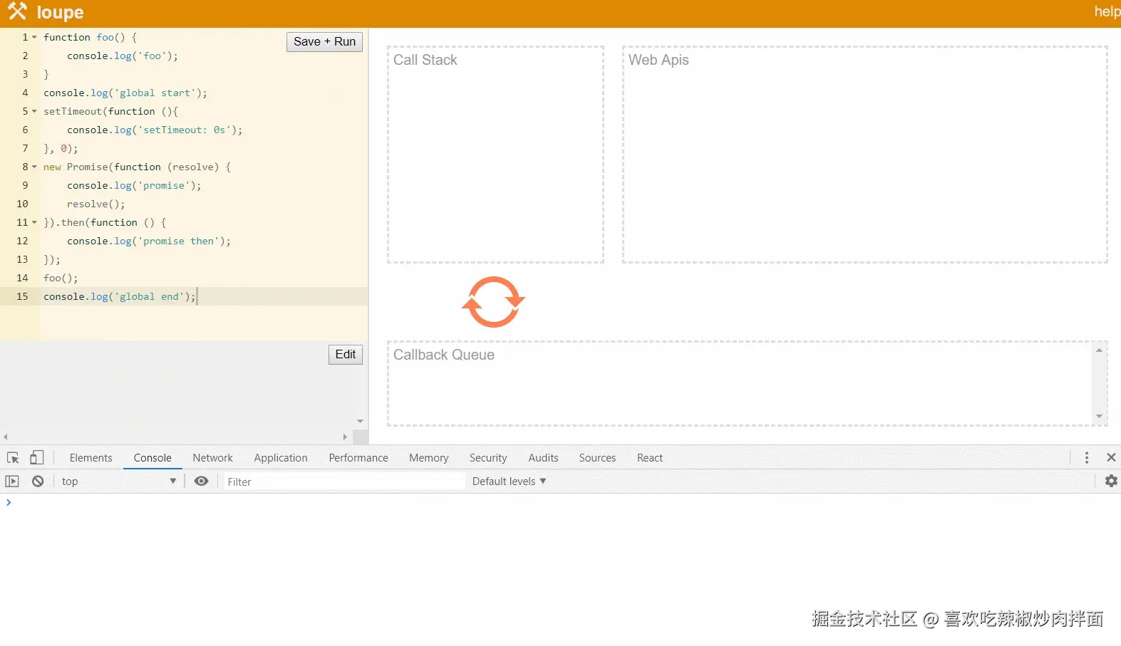Click Callback Queue scrollbar down arrow

pos(1099,417)
